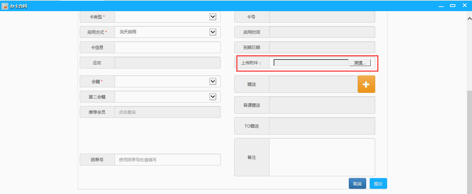Click the 办卡合同 app icon in title bar
The image size is (472, 194).
coord(5,6)
